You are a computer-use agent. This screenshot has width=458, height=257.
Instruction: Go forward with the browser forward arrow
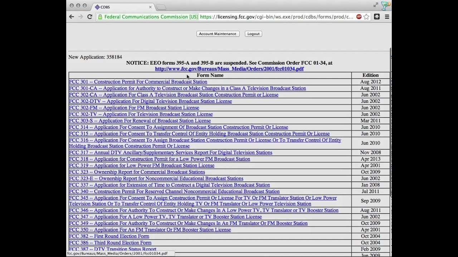pyautogui.click(x=81, y=17)
